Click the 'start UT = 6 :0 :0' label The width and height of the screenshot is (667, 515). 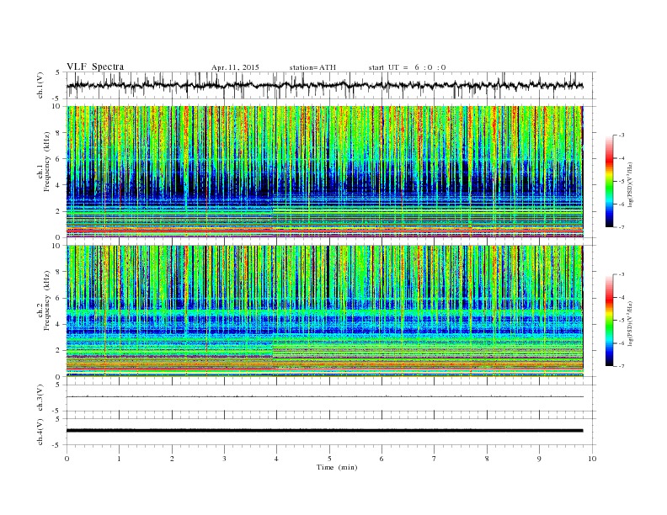click(x=407, y=67)
